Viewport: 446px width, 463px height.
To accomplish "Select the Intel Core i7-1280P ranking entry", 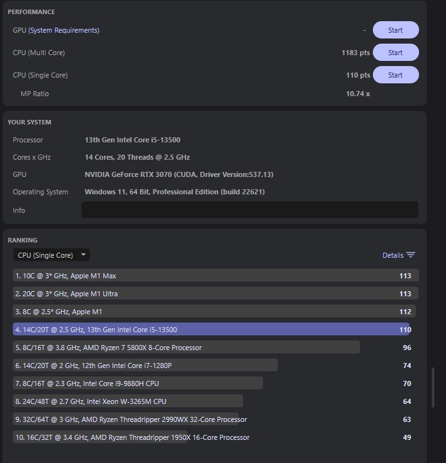I will 146,366.
